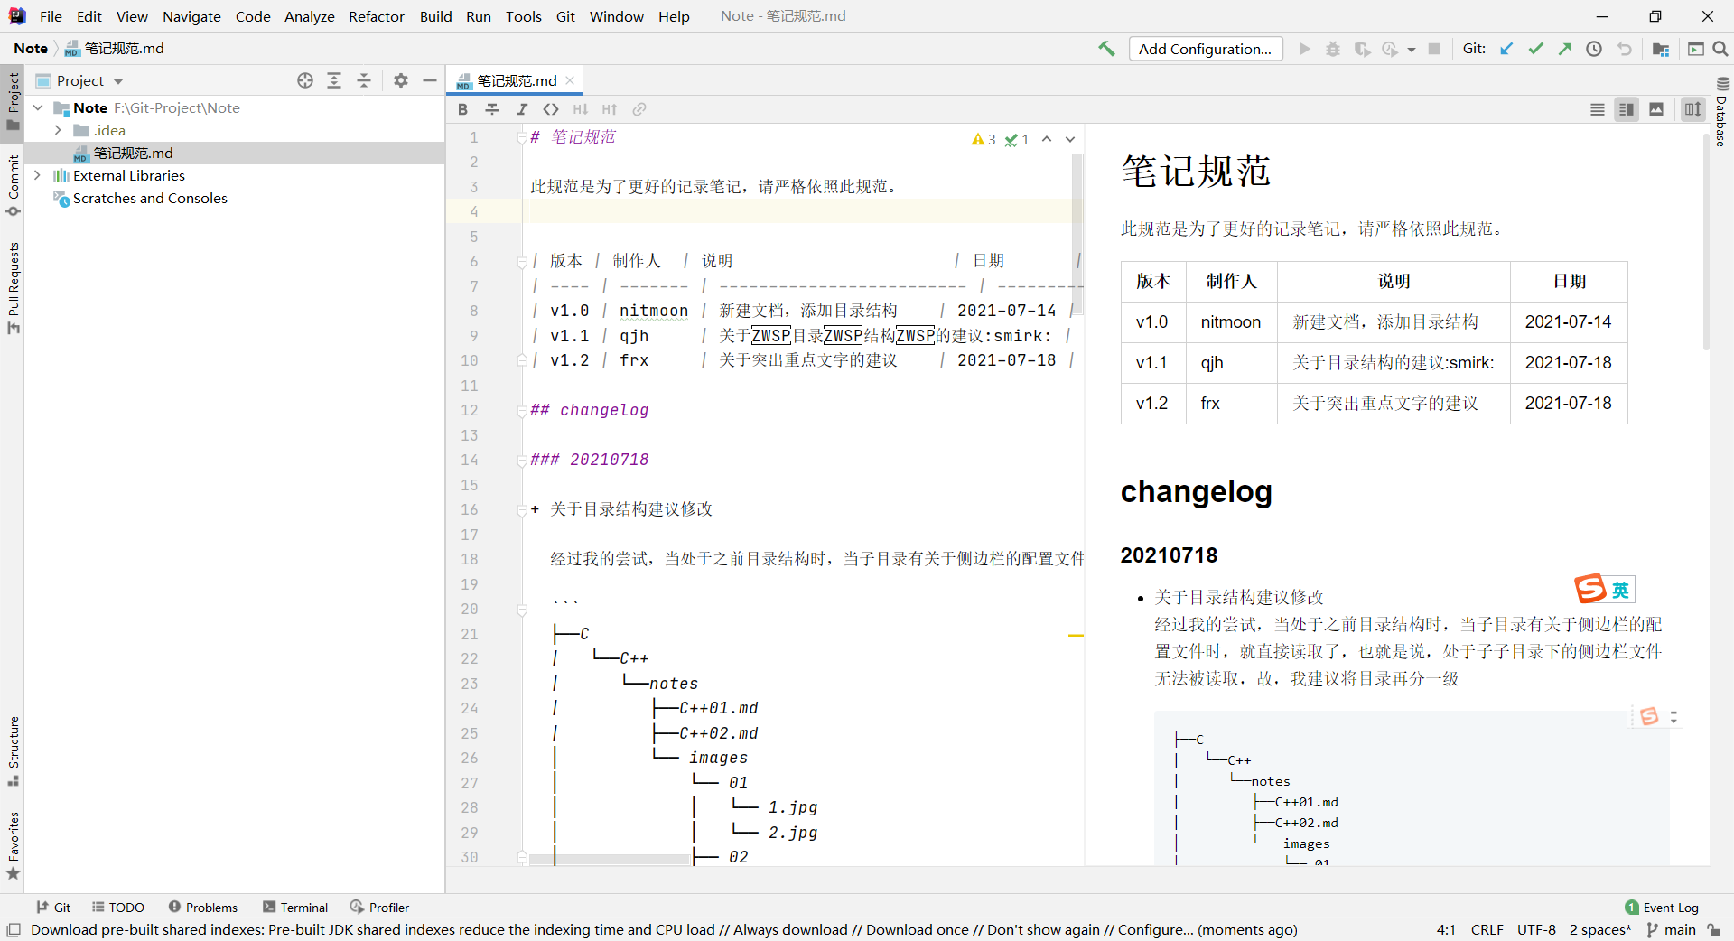Show Git history clock icon
This screenshot has height=941, width=1734.
click(x=1594, y=49)
